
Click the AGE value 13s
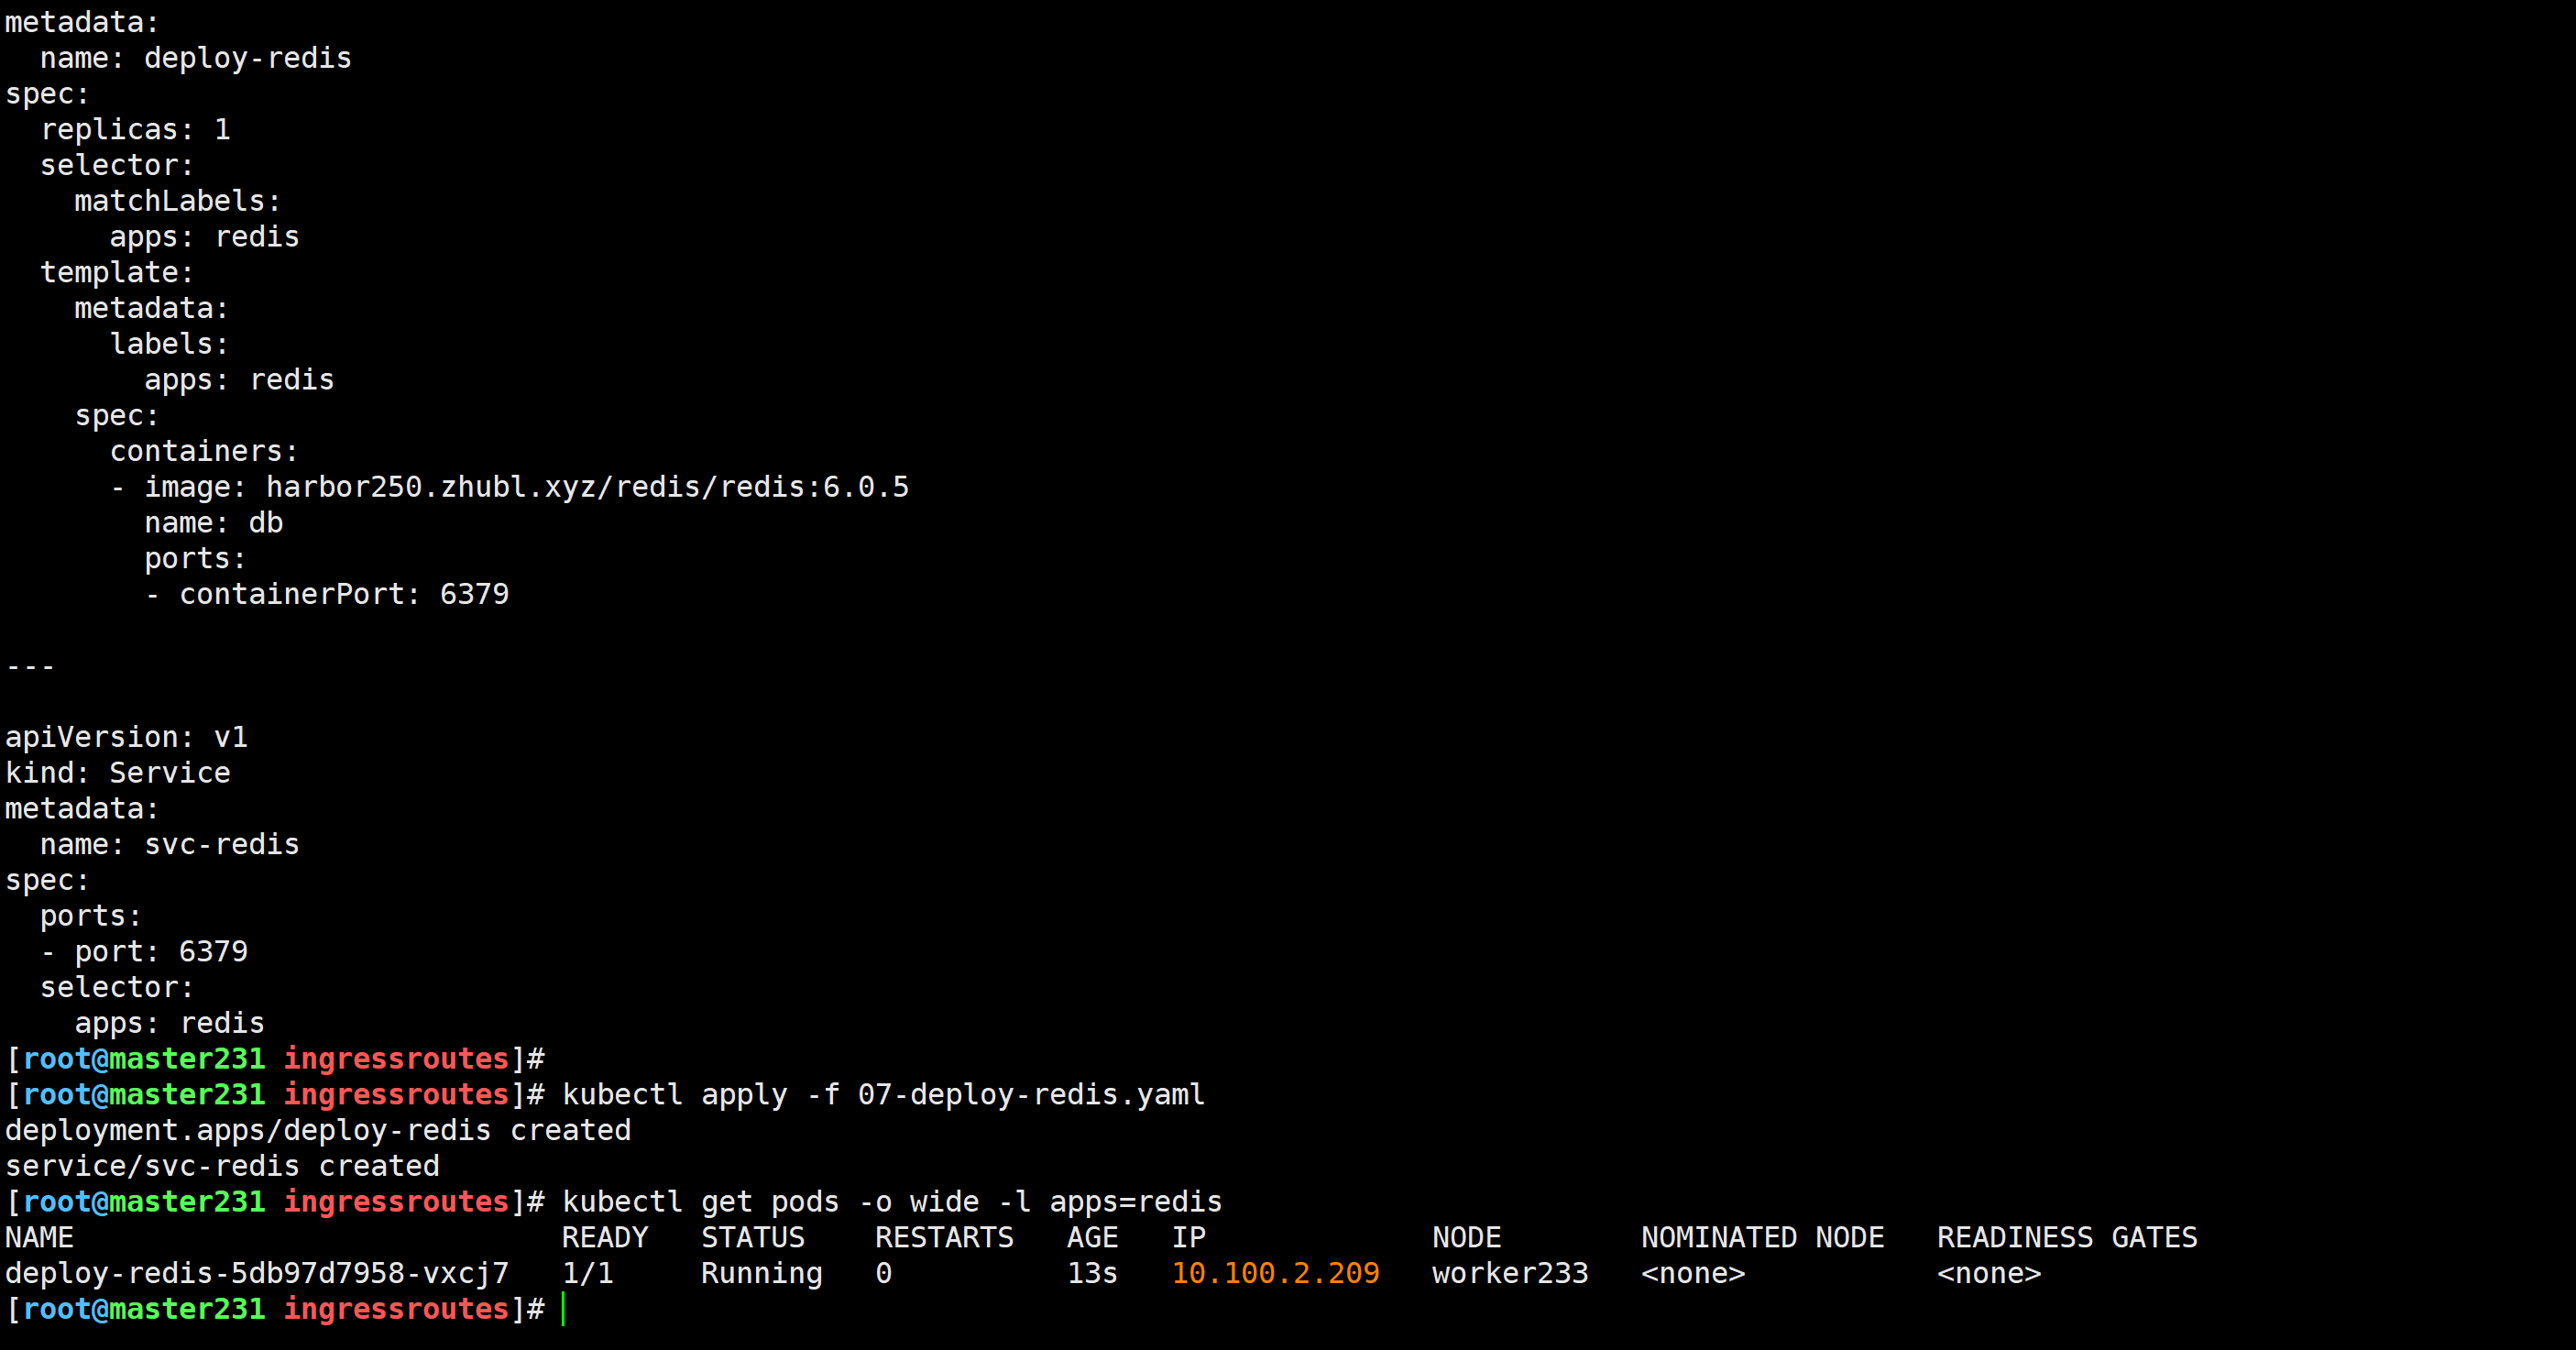1091,1273
